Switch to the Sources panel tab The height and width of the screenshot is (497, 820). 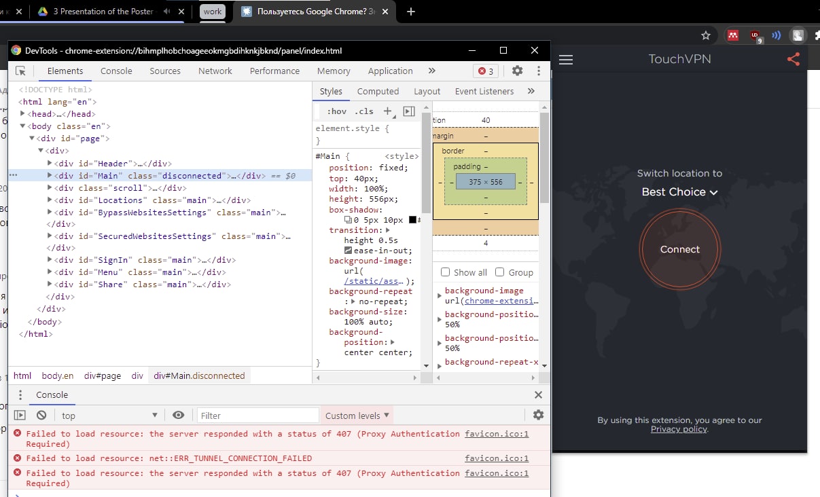[x=165, y=71]
